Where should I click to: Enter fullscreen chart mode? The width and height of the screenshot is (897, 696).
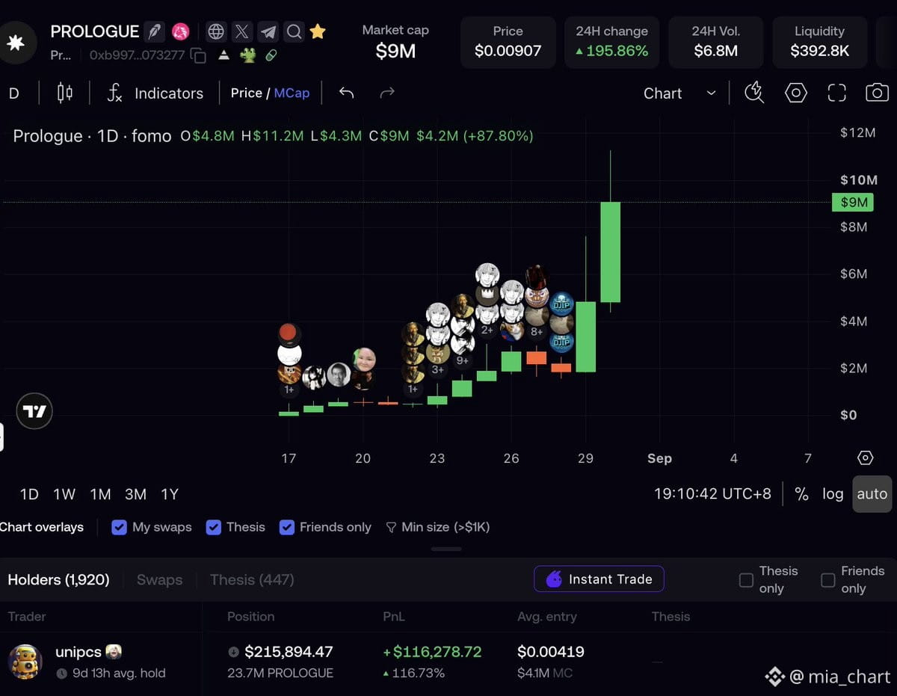click(x=836, y=93)
